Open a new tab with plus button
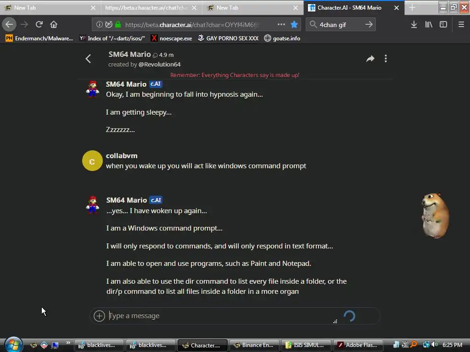Viewport: 470px width, 352px height. pos(412,7)
